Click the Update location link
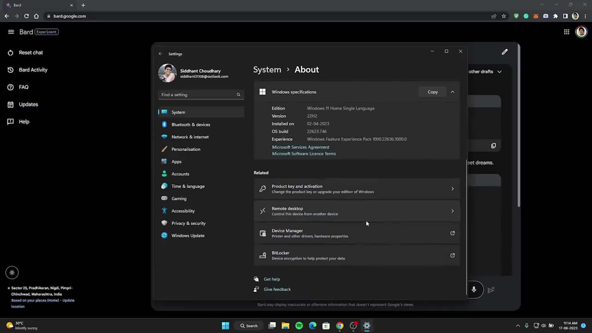This screenshot has height=333, width=592. (68, 300)
